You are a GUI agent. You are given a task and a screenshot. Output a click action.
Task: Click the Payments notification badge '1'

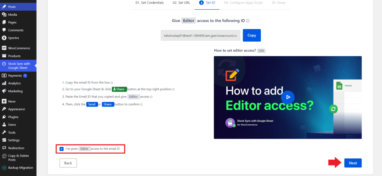pos(25,76)
